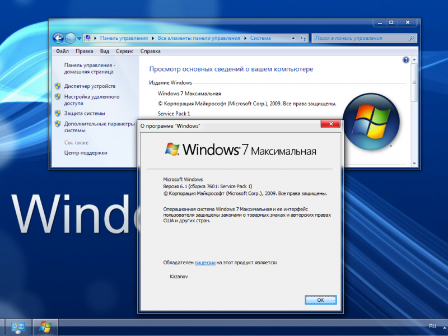Image resolution: width=448 pixels, height=336 pixels.
Task: Click the 'лицензии' hyperlink in the dialog
Action: point(205,263)
